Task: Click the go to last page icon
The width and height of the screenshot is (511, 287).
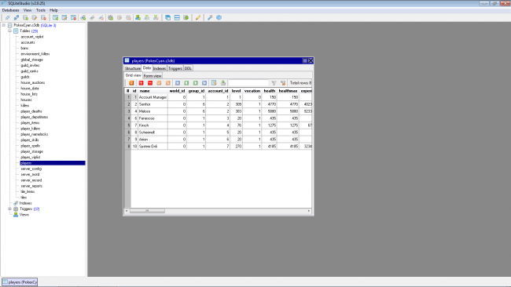Action: tap(204, 83)
